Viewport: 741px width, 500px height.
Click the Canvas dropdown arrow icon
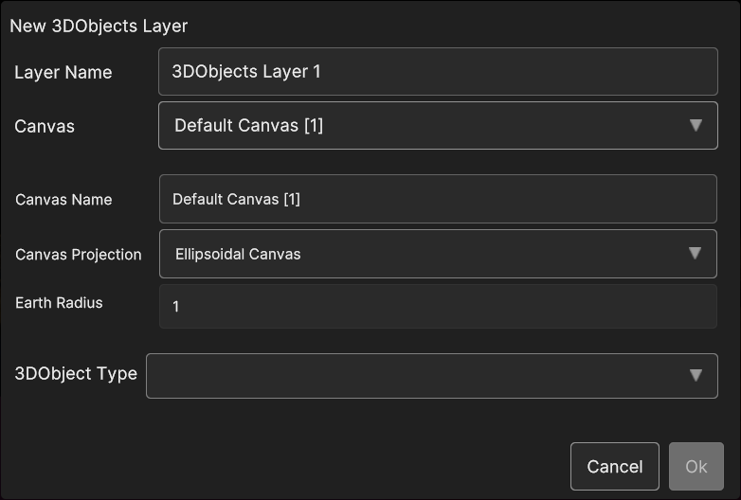click(x=696, y=125)
